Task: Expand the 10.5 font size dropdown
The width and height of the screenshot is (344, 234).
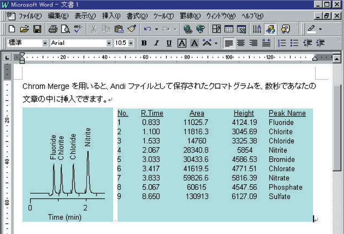Action: click(131, 43)
